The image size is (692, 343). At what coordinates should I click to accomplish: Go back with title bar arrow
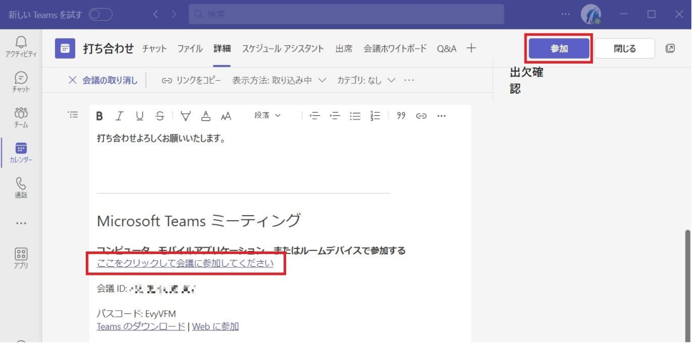(x=155, y=15)
